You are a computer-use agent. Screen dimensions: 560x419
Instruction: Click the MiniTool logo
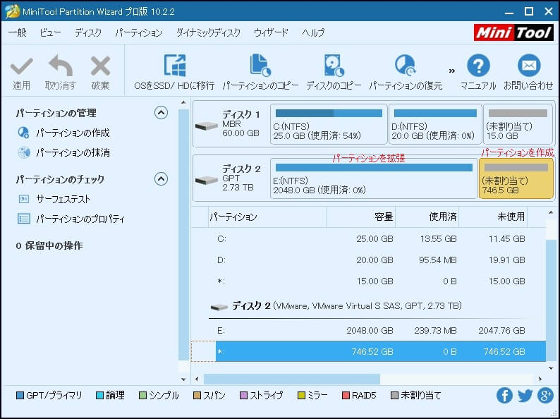(513, 32)
